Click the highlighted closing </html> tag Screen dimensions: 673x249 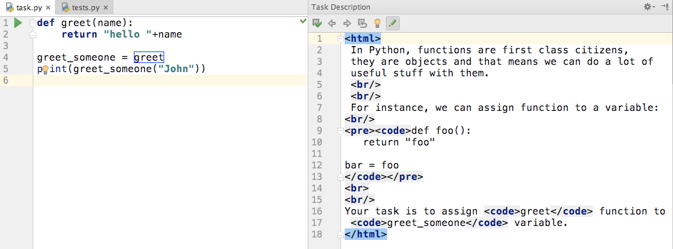click(366, 234)
